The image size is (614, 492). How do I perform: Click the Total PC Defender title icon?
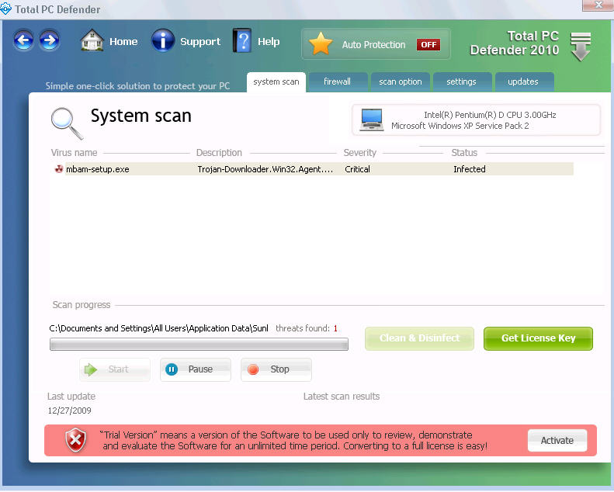coord(5,9)
